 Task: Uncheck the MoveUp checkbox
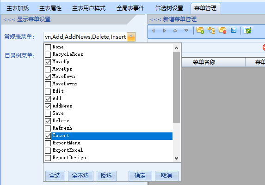48,62
